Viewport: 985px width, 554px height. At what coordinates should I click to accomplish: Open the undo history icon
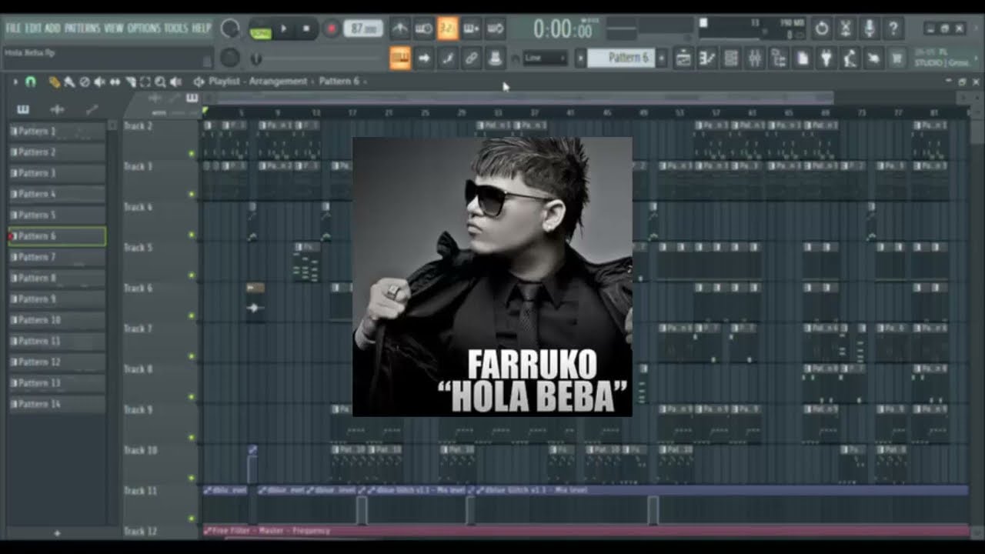pos(822,28)
